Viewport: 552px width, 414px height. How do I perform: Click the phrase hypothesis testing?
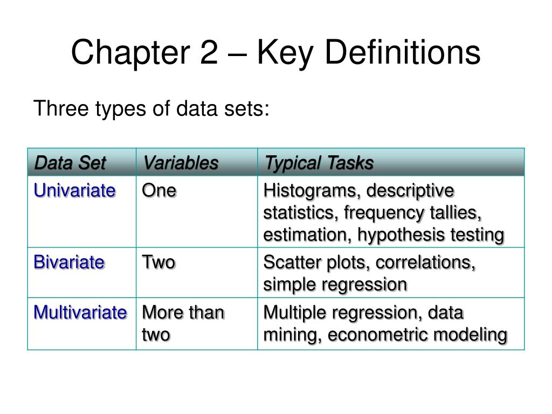(x=431, y=235)
